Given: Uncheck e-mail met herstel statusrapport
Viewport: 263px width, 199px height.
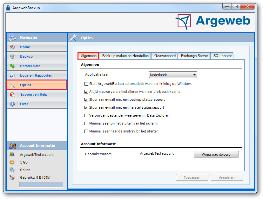Looking at the screenshot, I should pyautogui.click(x=86, y=107).
